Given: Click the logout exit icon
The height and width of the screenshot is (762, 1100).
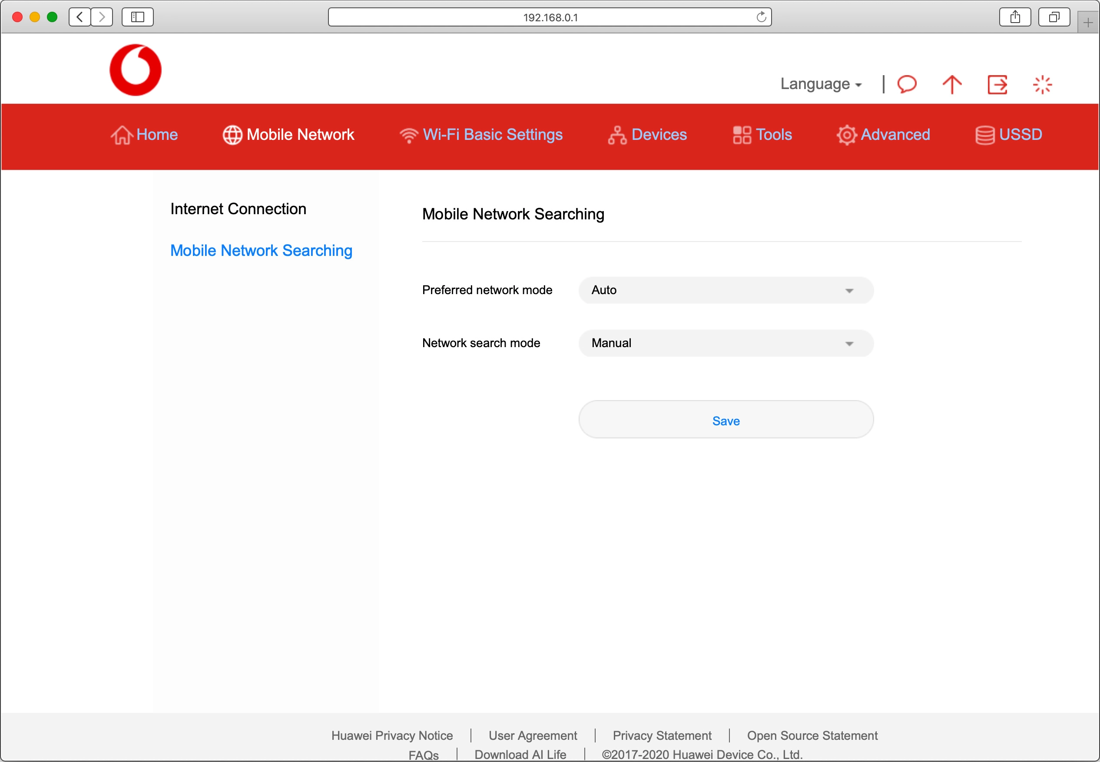Looking at the screenshot, I should tap(997, 85).
